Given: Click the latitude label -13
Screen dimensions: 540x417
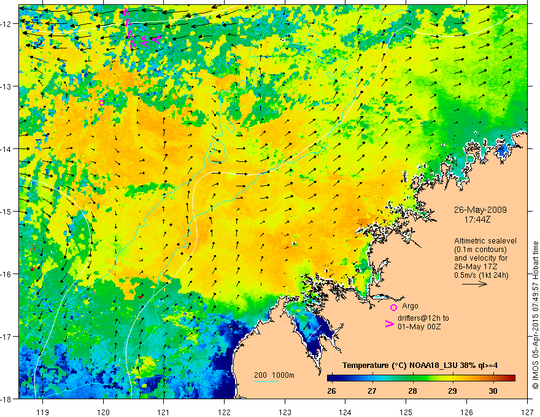Looking at the screenshot, I should (7, 86).
